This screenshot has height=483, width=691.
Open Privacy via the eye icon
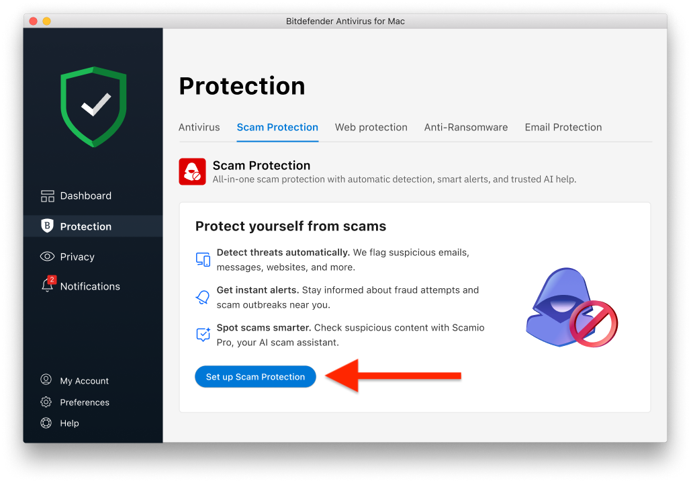tap(46, 256)
